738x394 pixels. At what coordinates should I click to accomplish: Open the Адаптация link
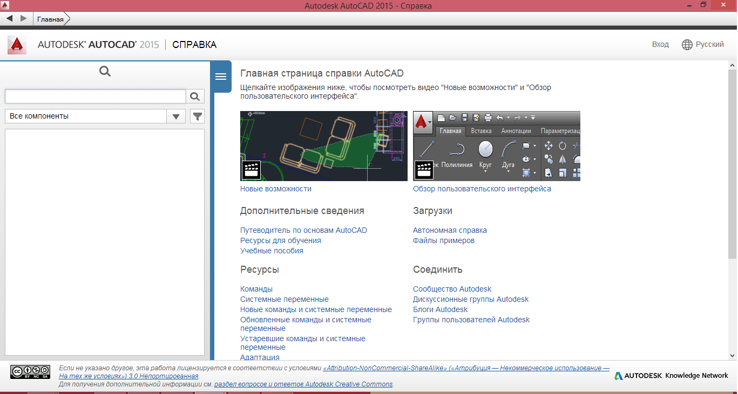pyautogui.click(x=260, y=357)
